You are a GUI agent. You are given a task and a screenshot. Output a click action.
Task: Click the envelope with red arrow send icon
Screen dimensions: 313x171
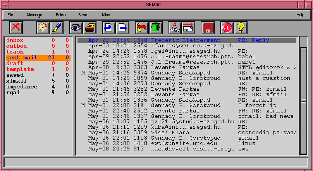pyautogui.click(x=188, y=28)
